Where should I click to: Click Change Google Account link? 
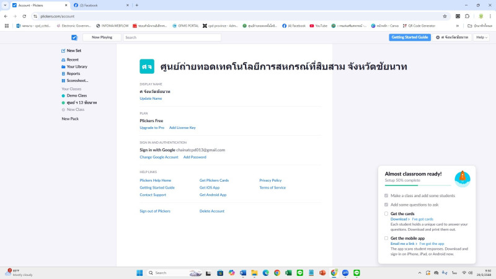click(x=159, y=157)
